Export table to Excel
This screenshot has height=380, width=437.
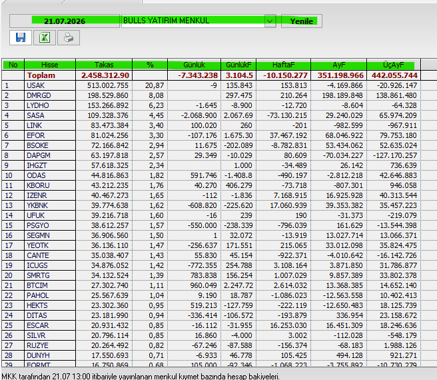click(45, 37)
